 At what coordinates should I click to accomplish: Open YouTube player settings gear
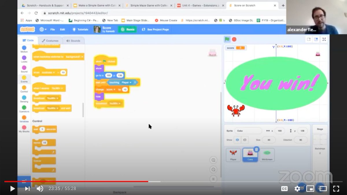coord(297,189)
